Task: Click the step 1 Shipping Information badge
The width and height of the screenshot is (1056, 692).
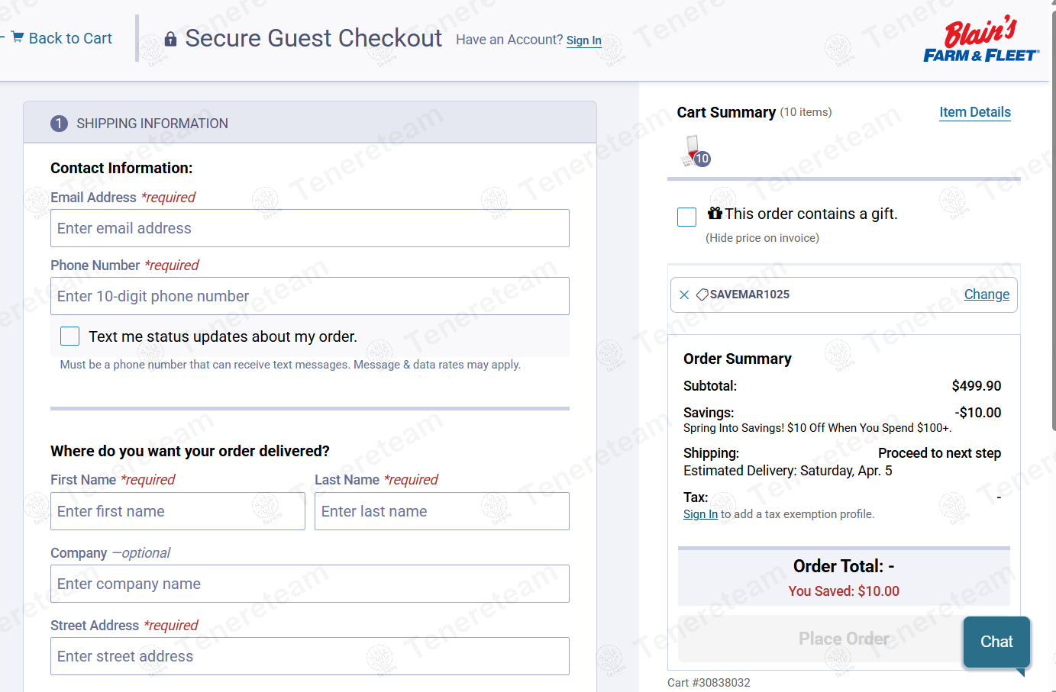Action: pos(59,124)
